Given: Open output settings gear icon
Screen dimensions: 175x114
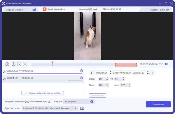Looking at the screenshot, I should coord(92,101).
